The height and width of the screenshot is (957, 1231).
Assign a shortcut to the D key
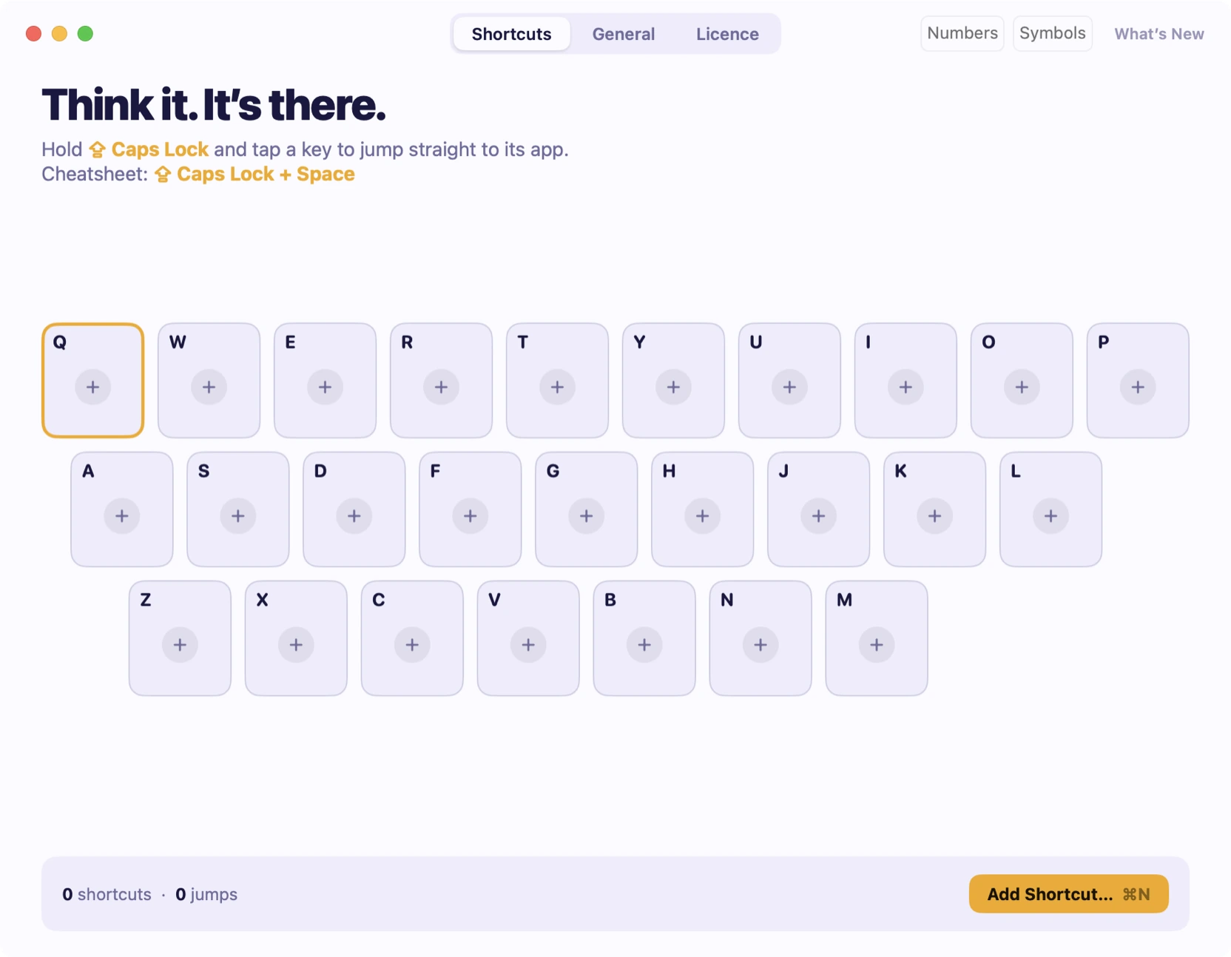354,515
